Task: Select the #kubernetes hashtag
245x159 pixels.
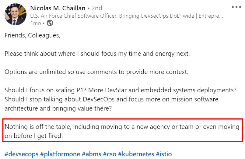Action: pyautogui.click(x=136, y=154)
